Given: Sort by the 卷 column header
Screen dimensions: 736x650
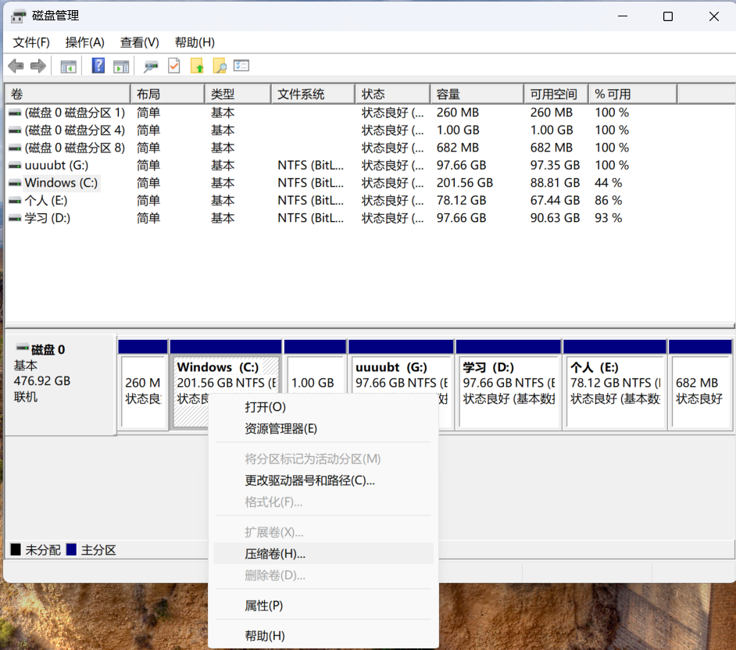Looking at the screenshot, I should (x=68, y=95).
